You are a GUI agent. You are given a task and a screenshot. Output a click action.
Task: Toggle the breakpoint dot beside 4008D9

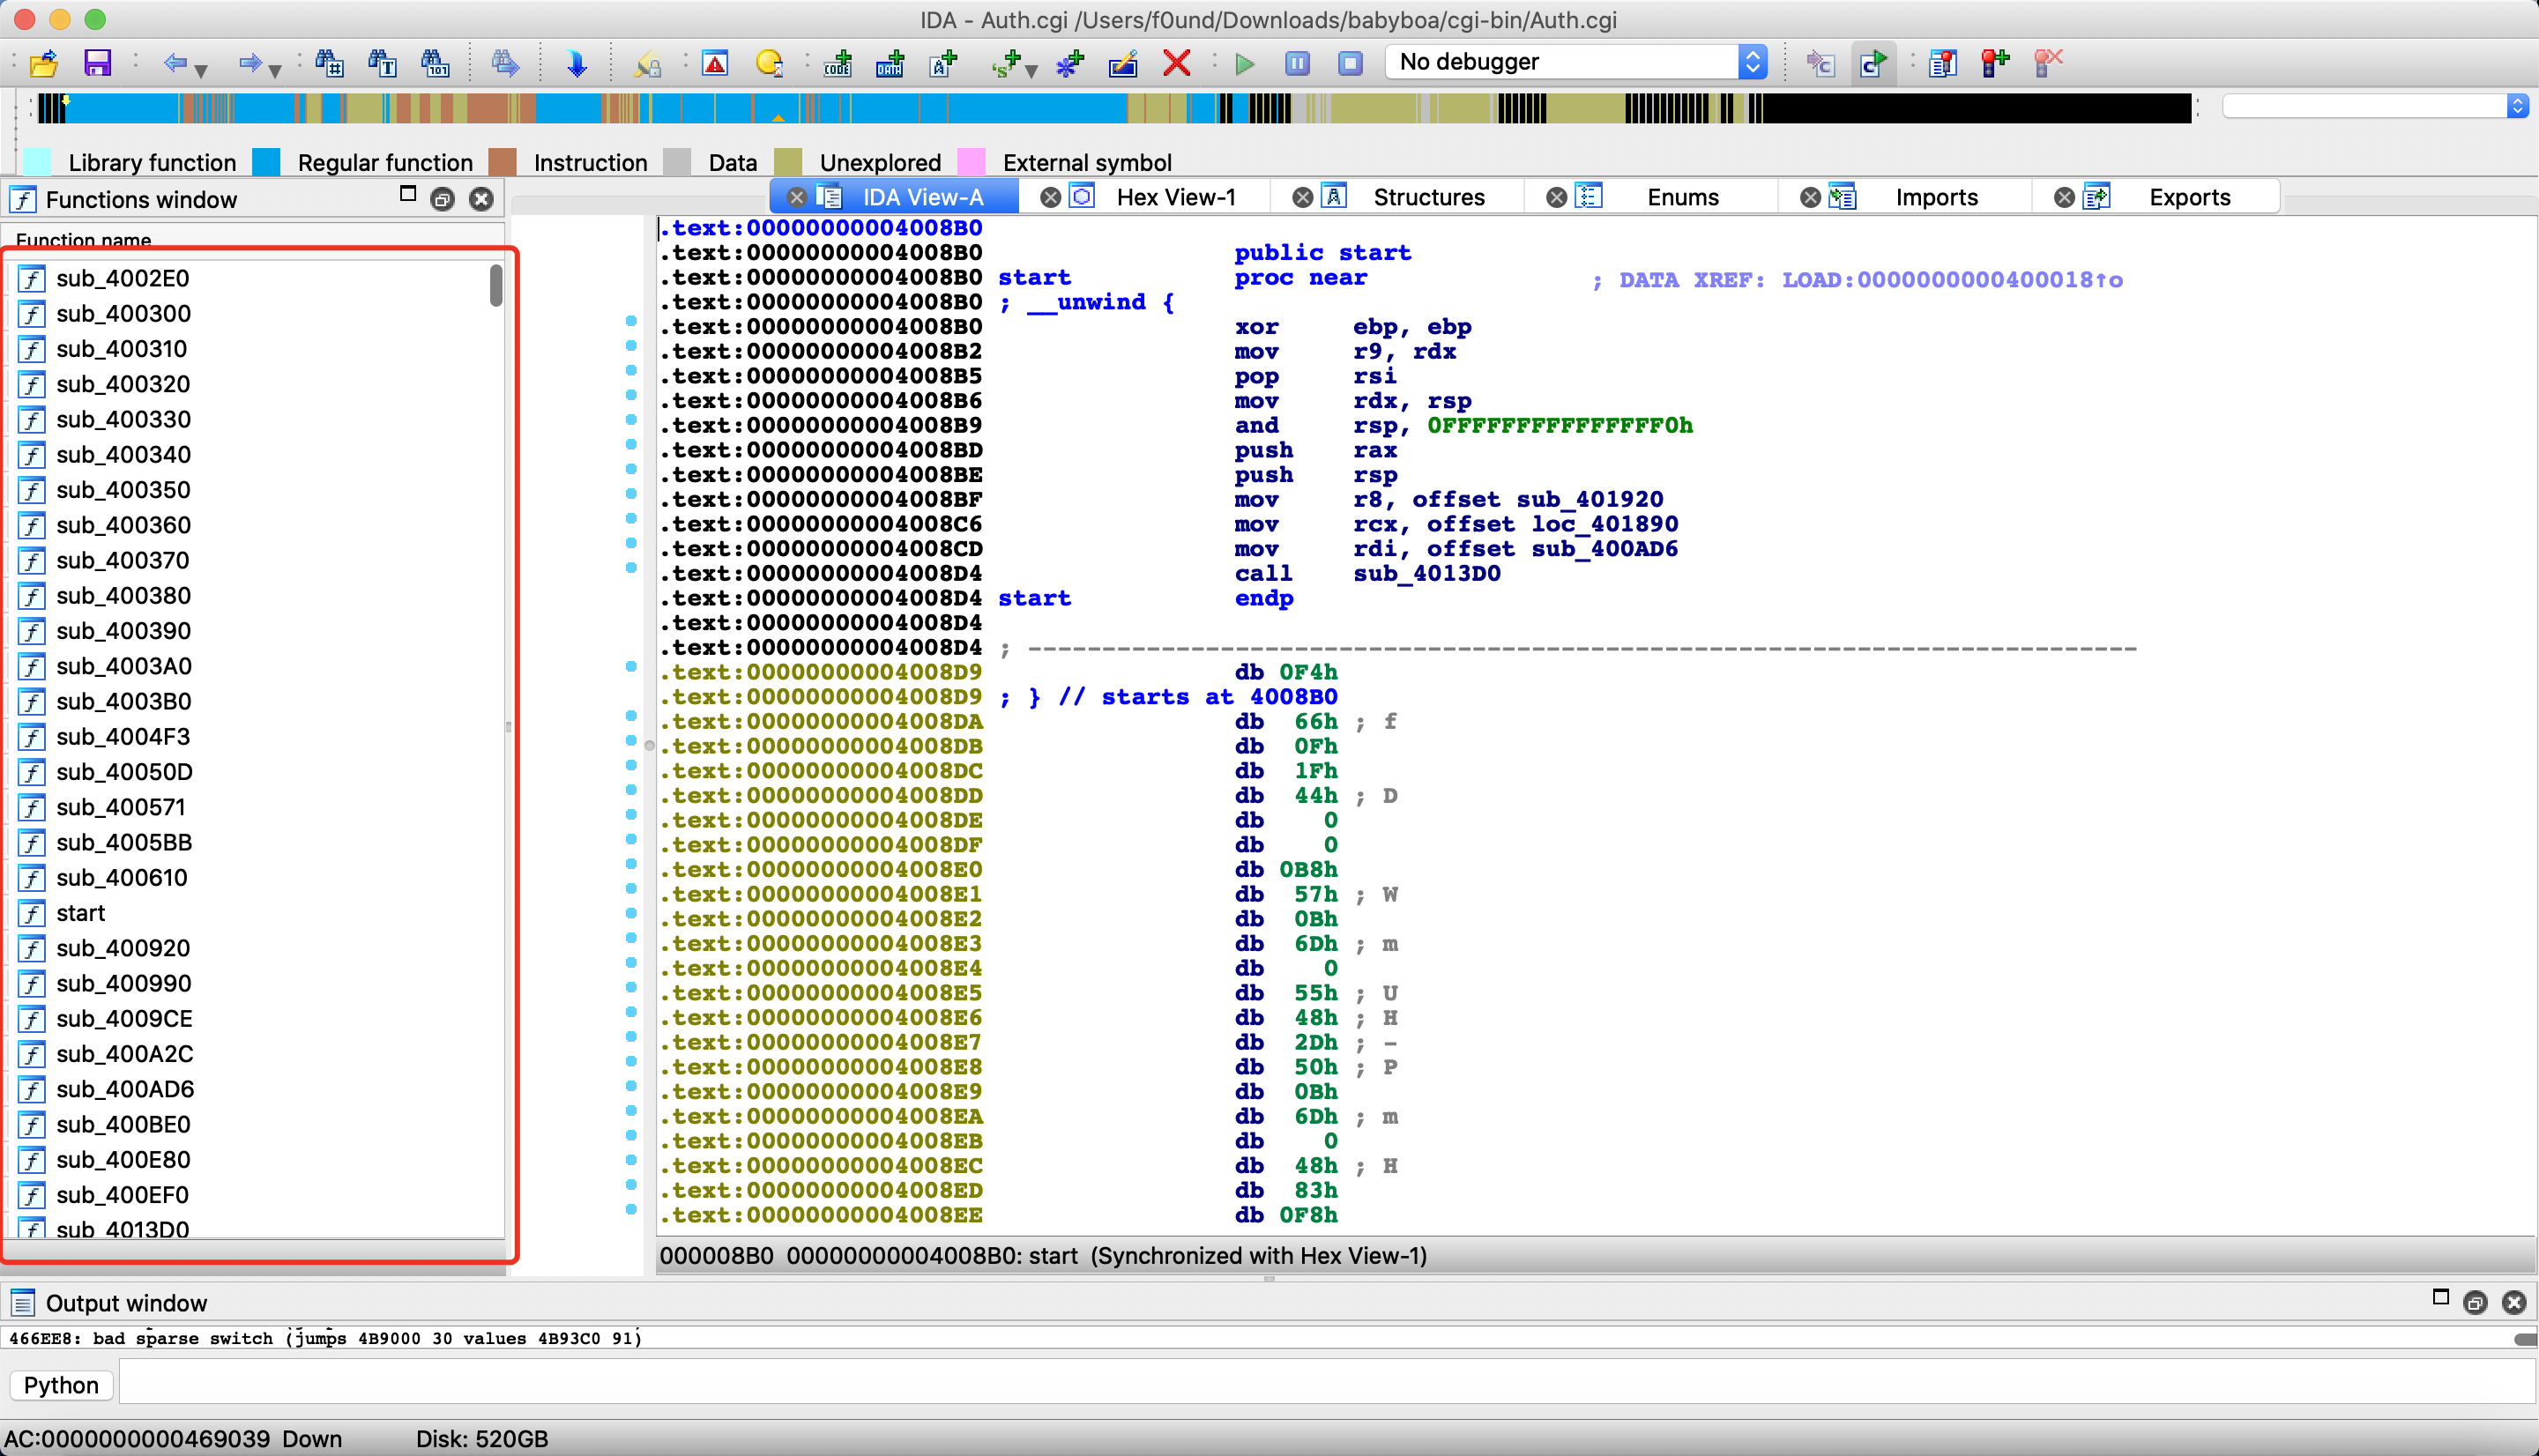coord(631,666)
